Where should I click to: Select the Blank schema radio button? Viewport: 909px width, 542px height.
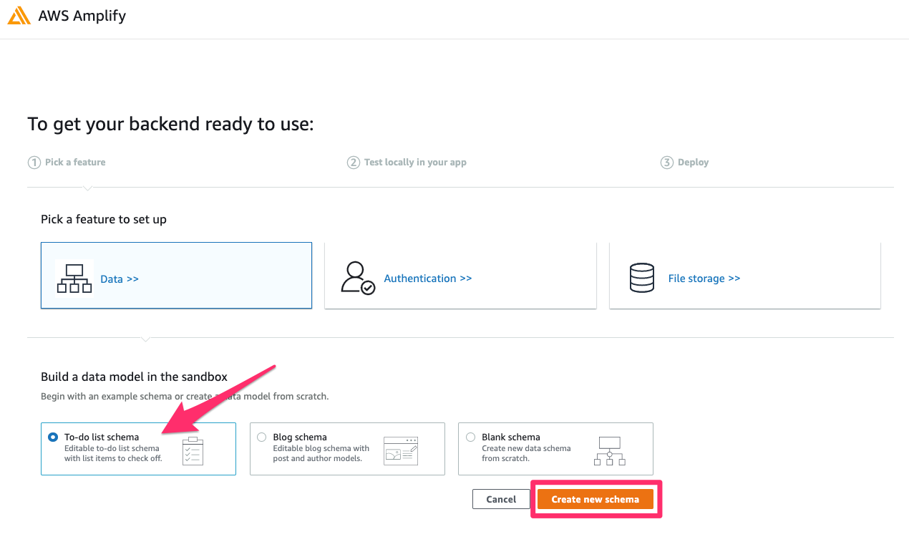click(x=470, y=437)
